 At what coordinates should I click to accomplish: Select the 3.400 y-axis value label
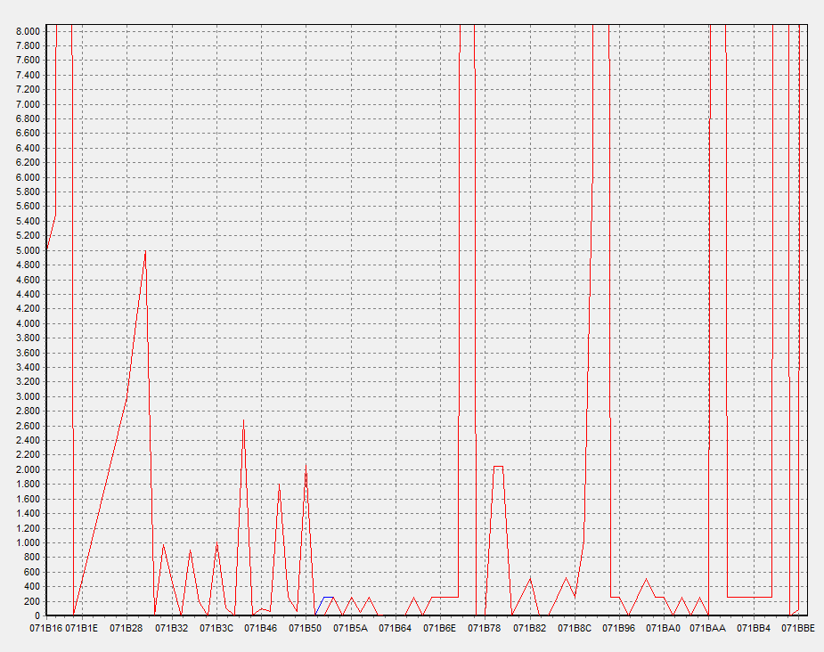coord(28,367)
